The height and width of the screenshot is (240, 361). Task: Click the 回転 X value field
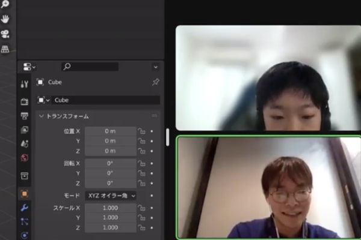coord(111,164)
